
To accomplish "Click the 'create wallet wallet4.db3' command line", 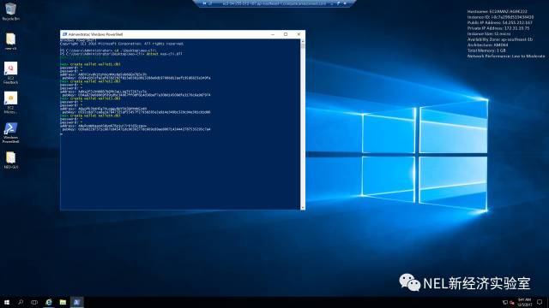I will 90,115.
